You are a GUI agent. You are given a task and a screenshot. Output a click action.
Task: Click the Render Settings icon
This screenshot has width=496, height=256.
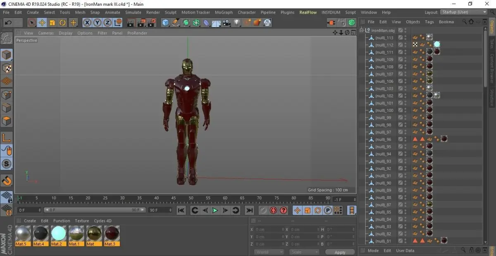(152, 23)
